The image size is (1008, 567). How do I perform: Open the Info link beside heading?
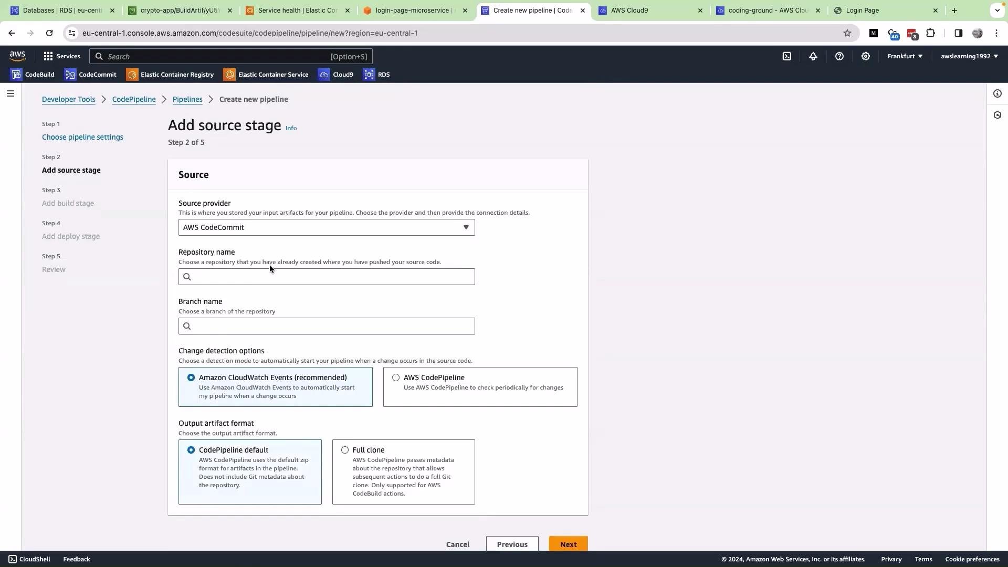tap(291, 128)
